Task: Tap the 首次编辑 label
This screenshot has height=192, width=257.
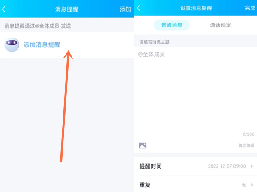Action: point(246,145)
